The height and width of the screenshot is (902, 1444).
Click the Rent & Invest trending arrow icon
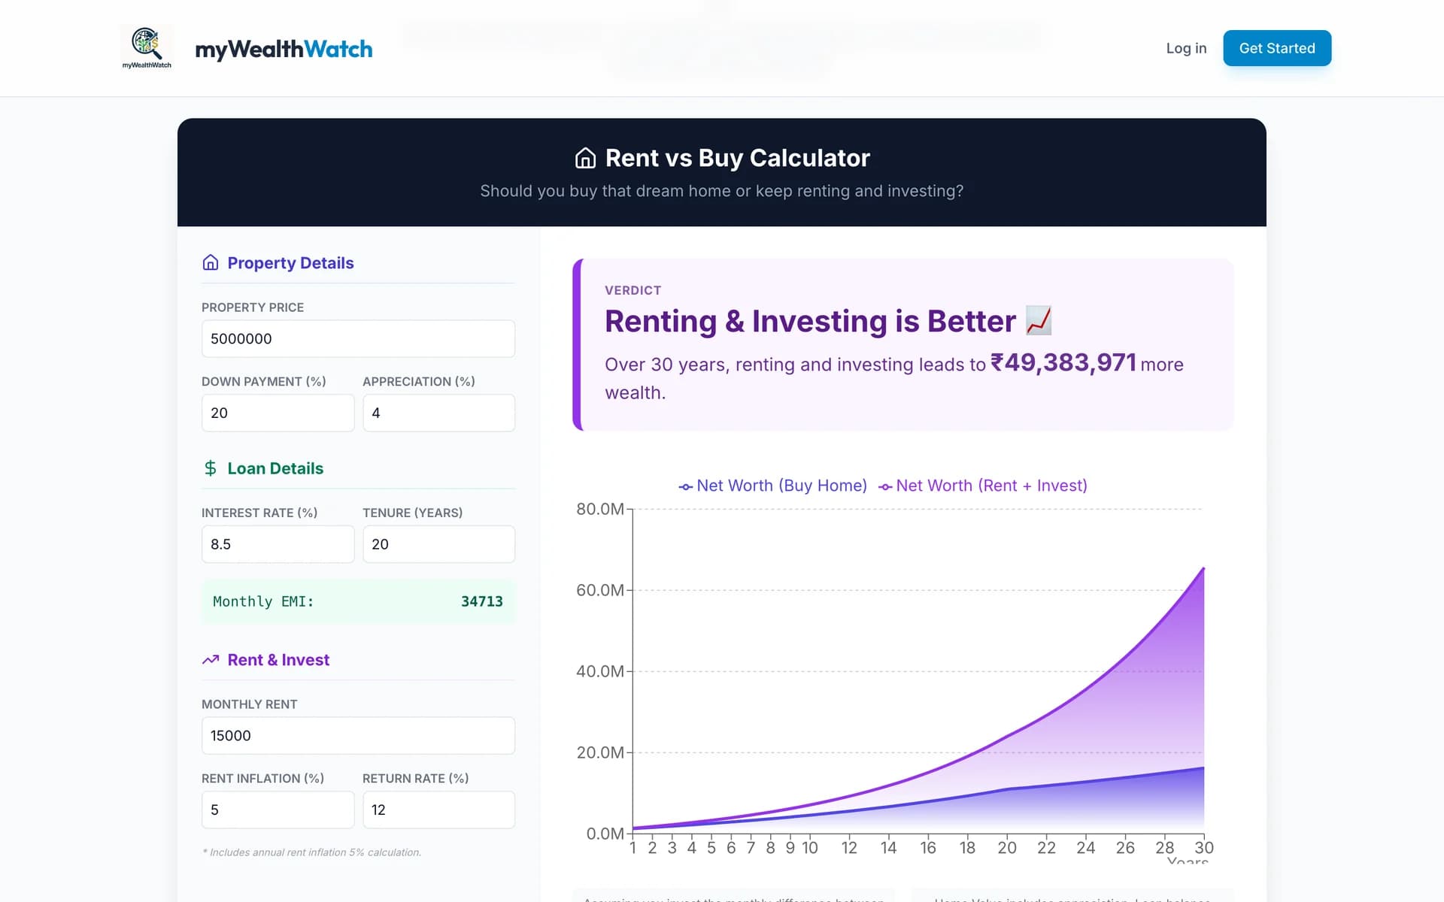[x=211, y=659]
